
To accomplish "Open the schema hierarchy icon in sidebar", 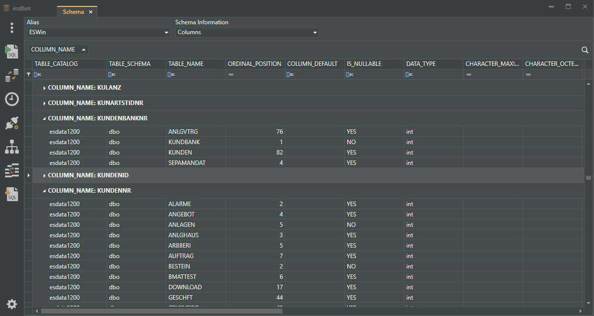I will pos(12,147).
